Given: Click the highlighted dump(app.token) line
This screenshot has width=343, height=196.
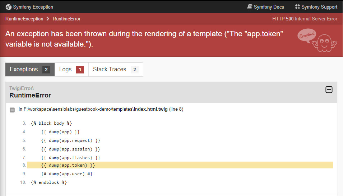Looking at the screenshot, I should pyautogui.click(x=180, y=165).
